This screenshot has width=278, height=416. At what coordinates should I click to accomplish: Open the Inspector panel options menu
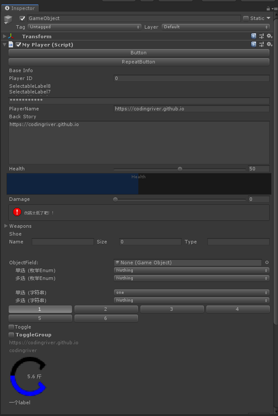pos(275,9)
